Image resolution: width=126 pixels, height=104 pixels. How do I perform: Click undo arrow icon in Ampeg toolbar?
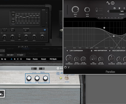(2, 59)
